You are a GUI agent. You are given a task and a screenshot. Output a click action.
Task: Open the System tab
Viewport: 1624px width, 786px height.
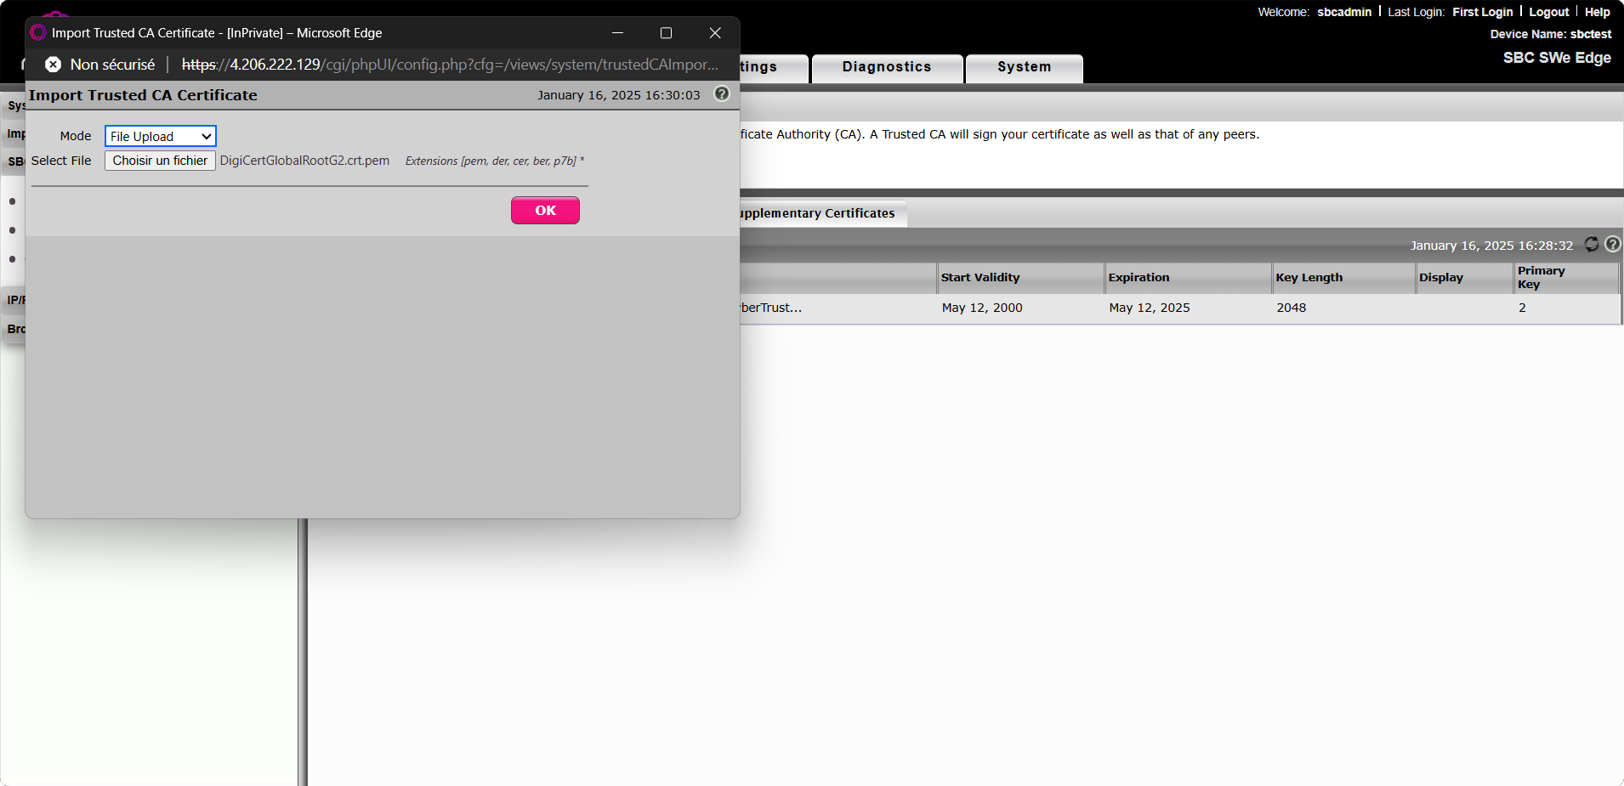tap(1024, 67)
